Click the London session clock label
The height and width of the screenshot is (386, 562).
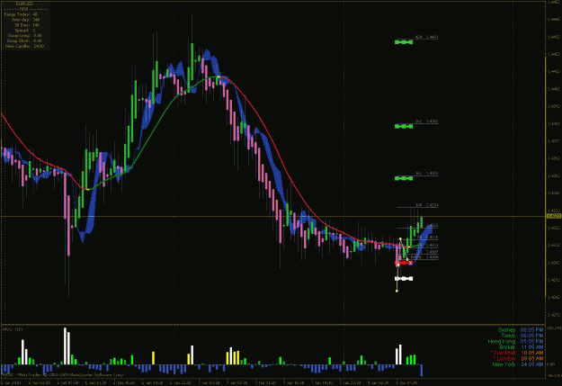click(x=504, y=358)
